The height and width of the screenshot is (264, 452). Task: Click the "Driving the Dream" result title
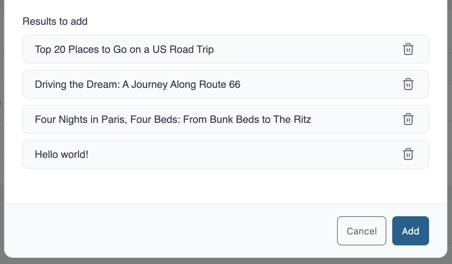point(137,84)
